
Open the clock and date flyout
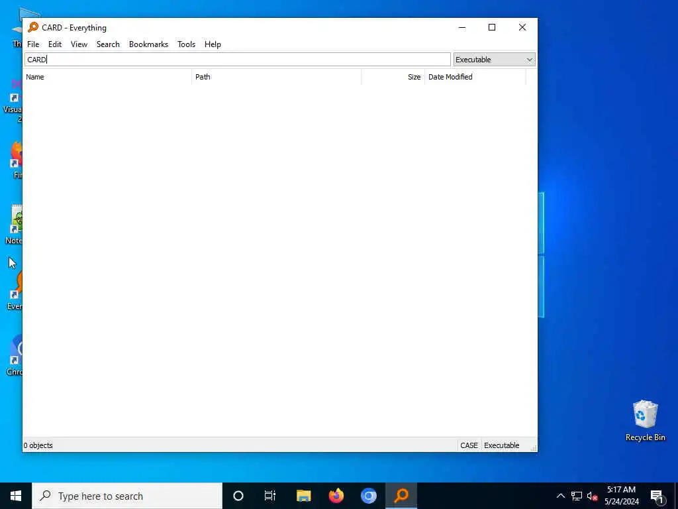pyautogui.click(x=621, y=496)
